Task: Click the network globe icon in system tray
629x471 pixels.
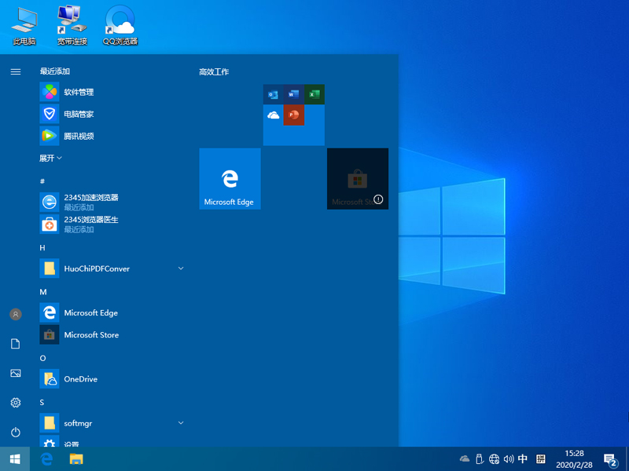Action: (495, 458)
